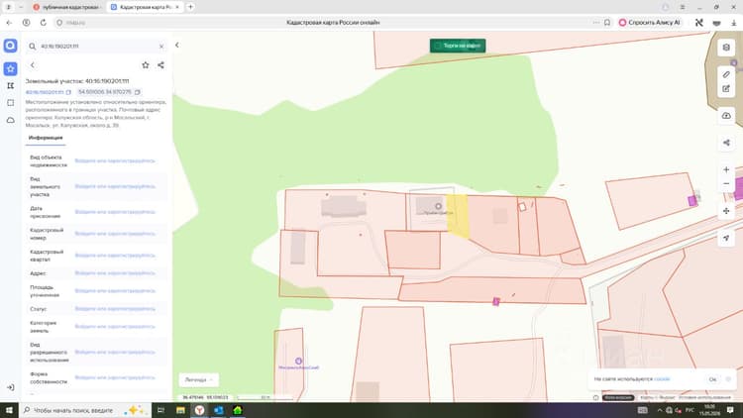The width and height of the screenshot is (743, 418).
Task: Select the yellow highlighted parcel on map
Action: (458, 216)
